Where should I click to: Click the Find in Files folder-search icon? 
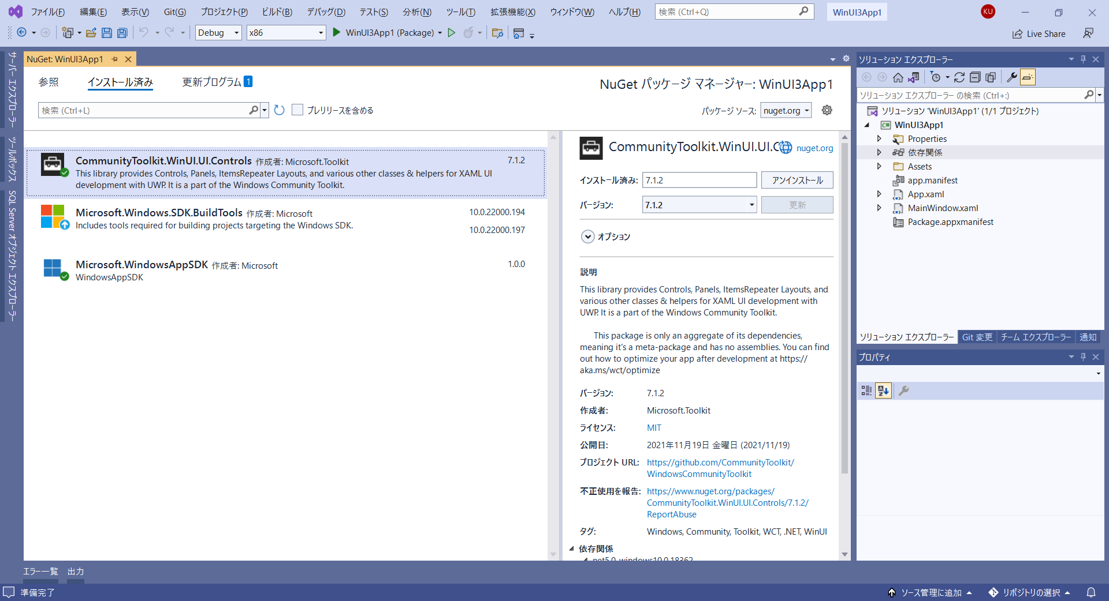pos(497,33)
